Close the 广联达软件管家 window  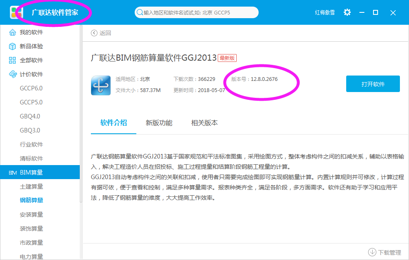click(x=393, y=13)
